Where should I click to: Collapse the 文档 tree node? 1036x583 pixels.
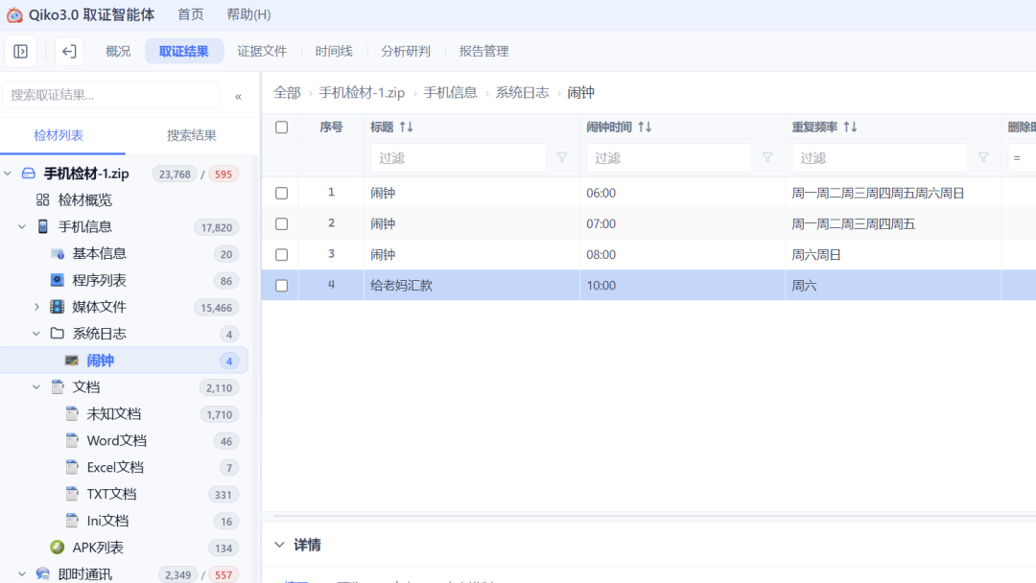pos(37,386)
